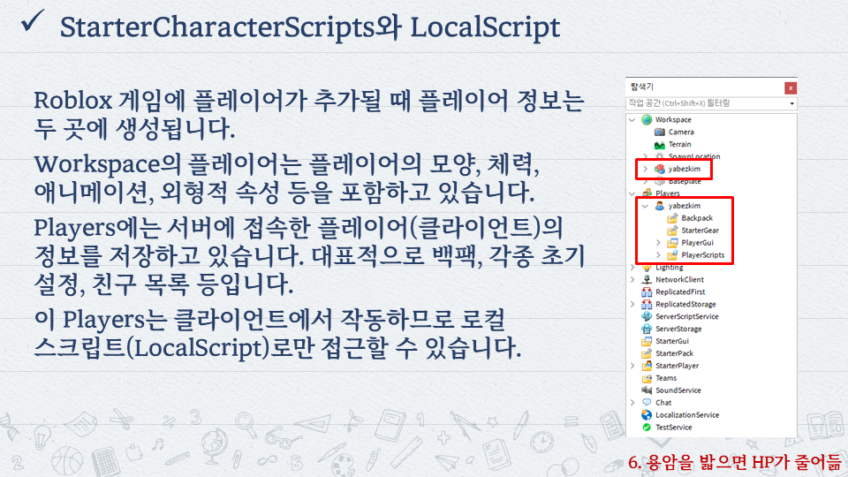Image resolution: width=848 pixels, height=477 pixels.
Task: Select the 'SoundService' label
Action: pyautogui.click(x=678, y=390)
